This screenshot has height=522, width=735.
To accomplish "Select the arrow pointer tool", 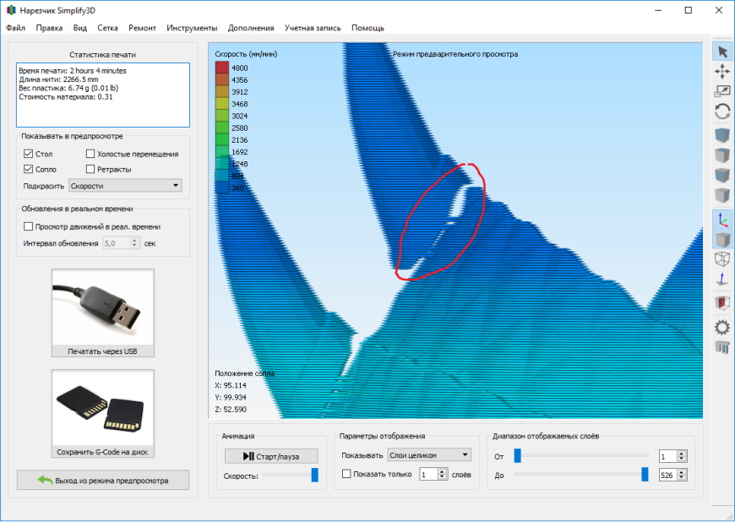I will pos(721,52).
